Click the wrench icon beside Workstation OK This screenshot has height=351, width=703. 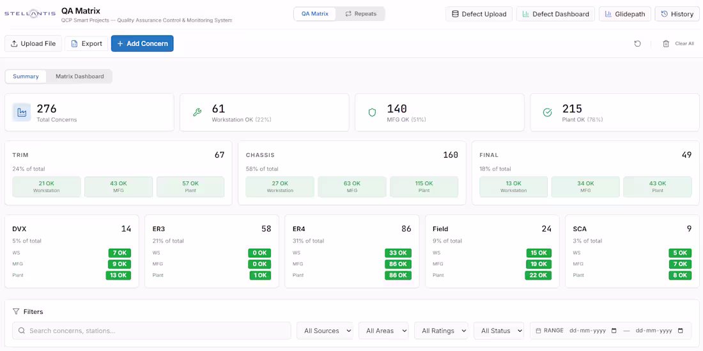[x=197, y=112]
